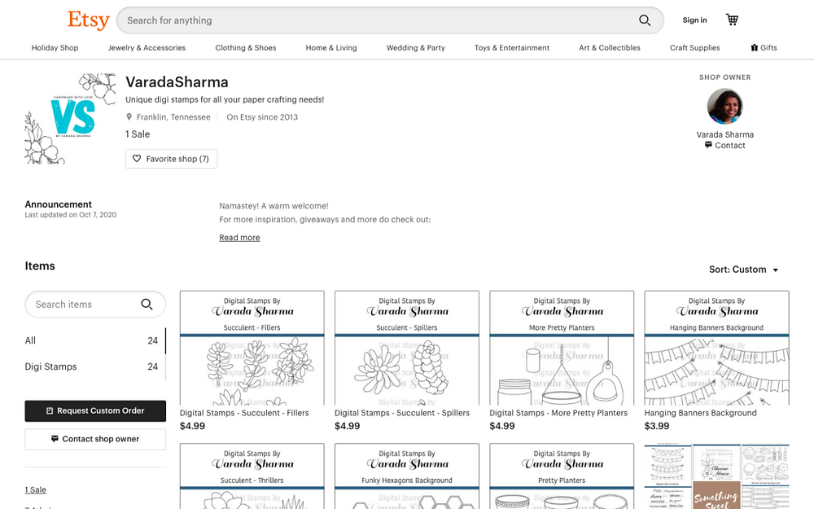This screenshot has width=814, height=509.
Task: Click Varada Sharma owner name
Action: click(x=724, y=134)
